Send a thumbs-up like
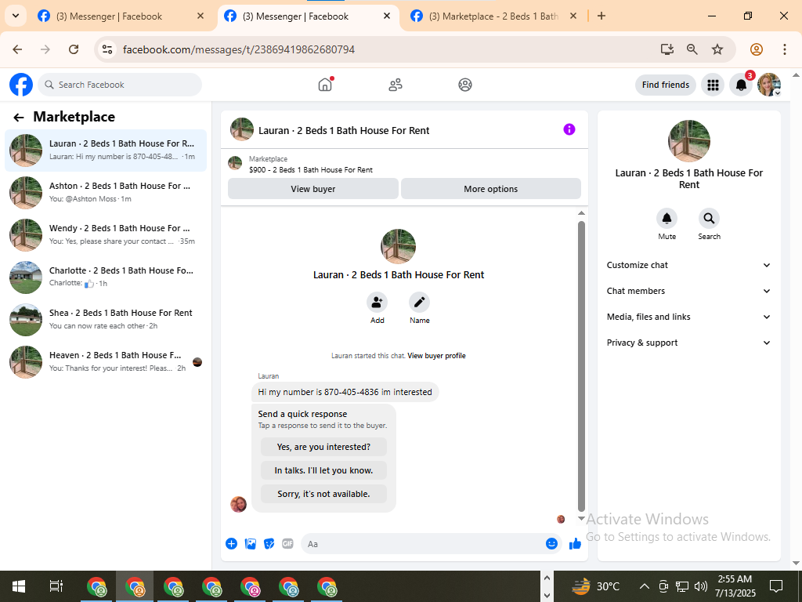This screenshot has height=602, width=802. 575,544
